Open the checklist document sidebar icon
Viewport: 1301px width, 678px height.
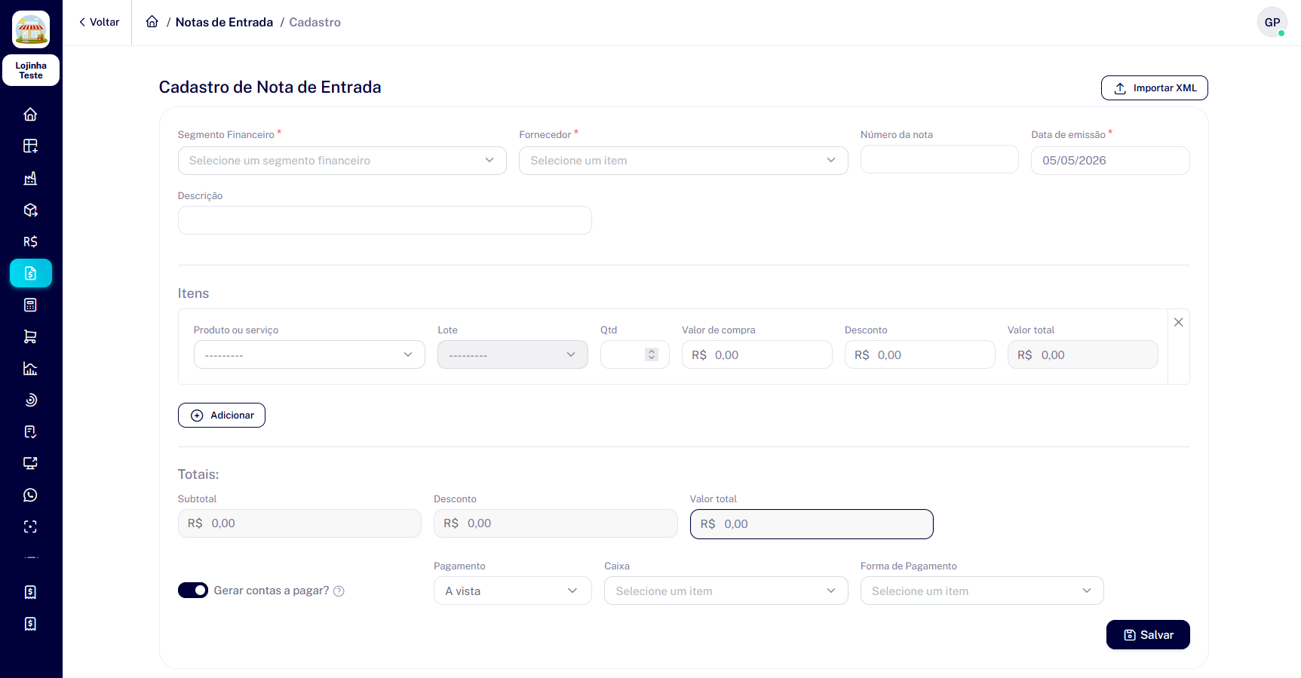tap(30, 431)
